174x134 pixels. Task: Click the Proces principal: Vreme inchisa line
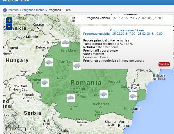coord(106,40)
